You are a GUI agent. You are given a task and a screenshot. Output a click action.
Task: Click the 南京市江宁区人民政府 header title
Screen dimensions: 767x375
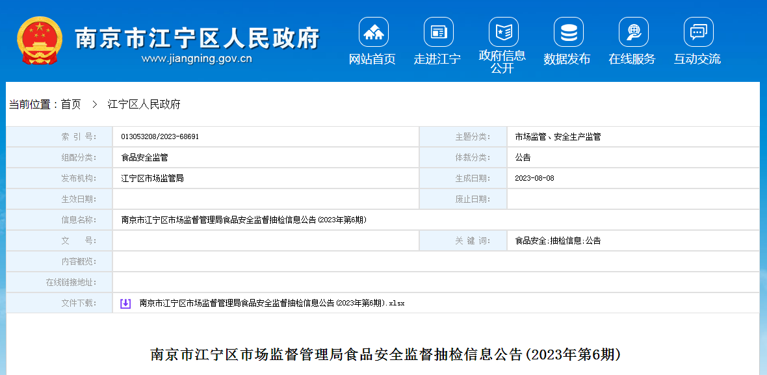(197, 38)
